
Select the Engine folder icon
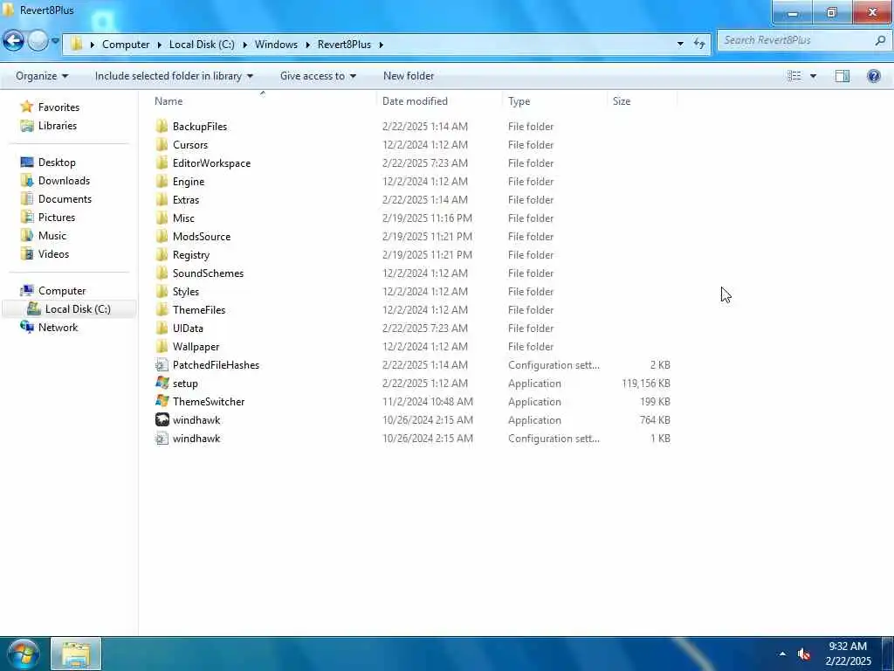[x=162, y=182]
